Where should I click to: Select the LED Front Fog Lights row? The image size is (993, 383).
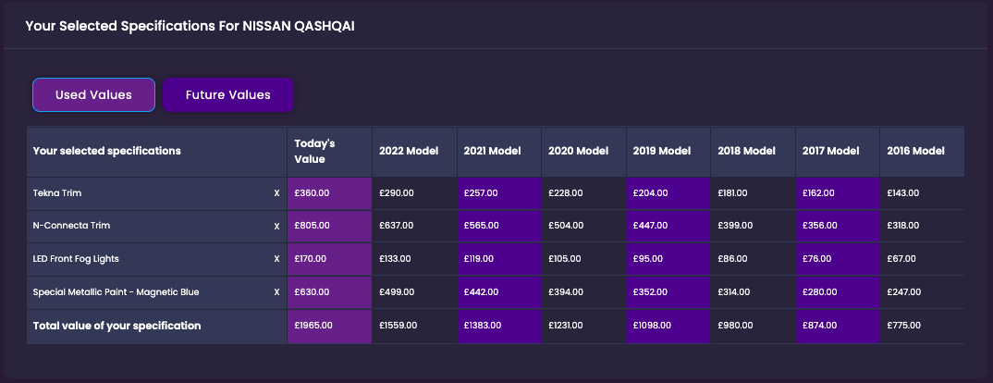pos(76,259)
